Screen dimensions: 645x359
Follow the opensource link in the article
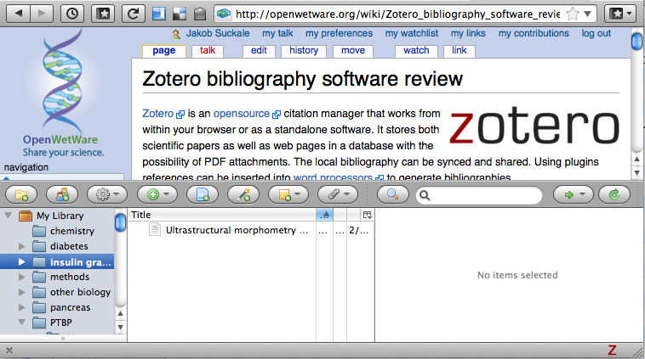coord(241,114)
